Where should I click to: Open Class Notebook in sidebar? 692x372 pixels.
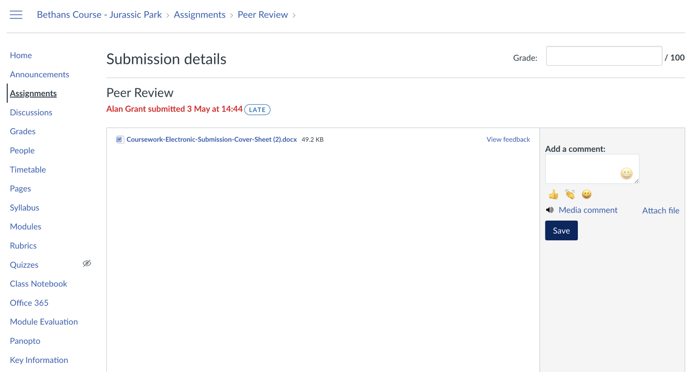coord(38,284)
